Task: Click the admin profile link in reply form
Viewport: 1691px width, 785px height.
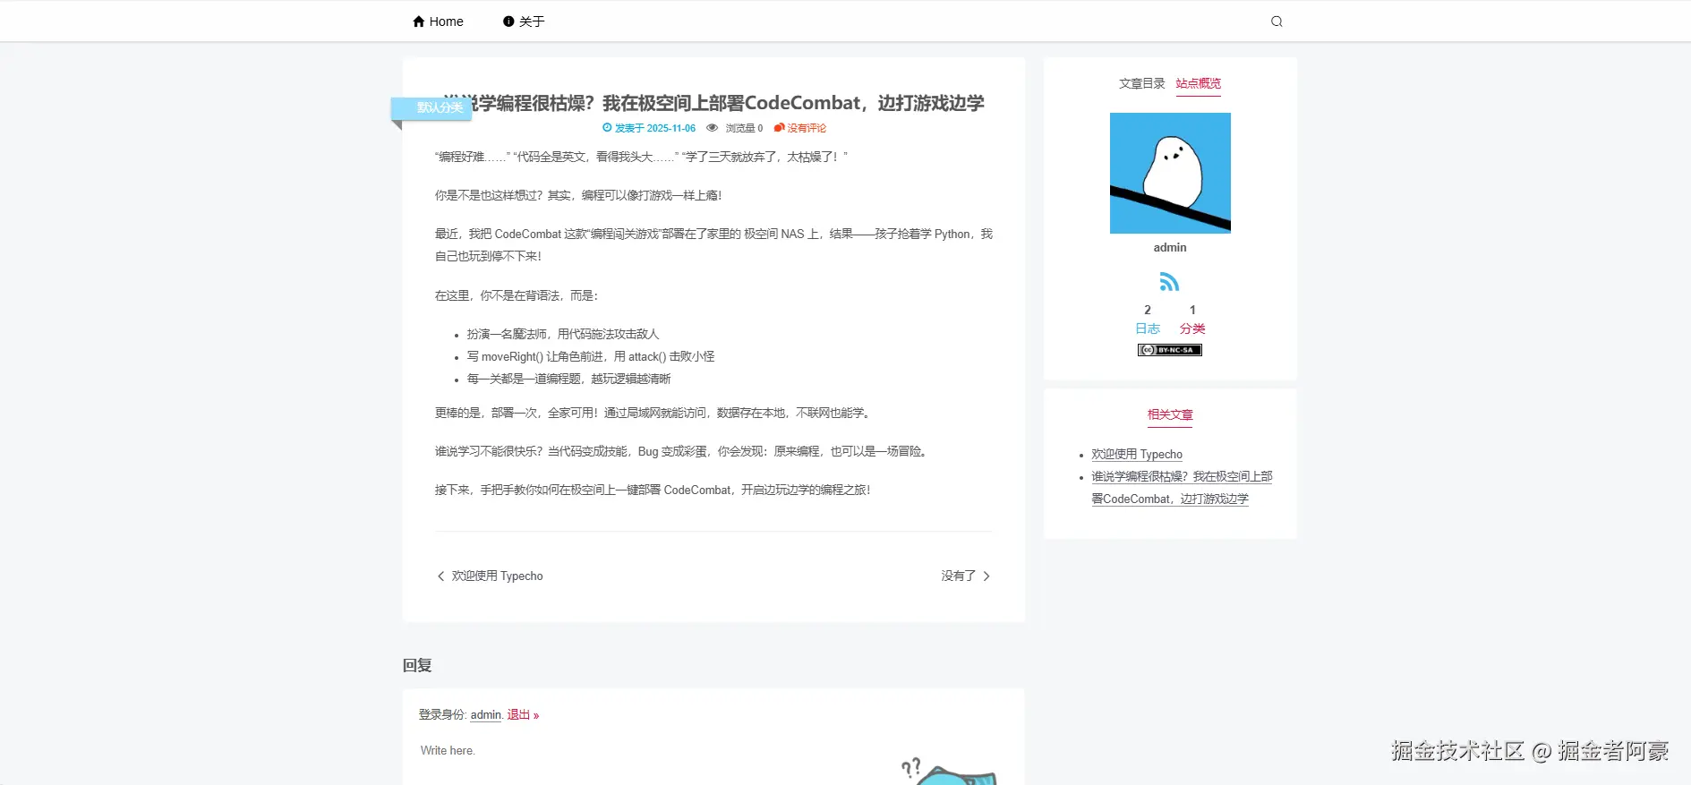Action: [485, 715]
